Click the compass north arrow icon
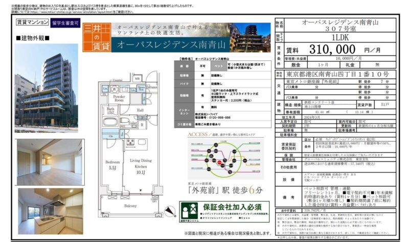Image resolution: width=409 pixels, height=242 pixels. click(170, 211)
